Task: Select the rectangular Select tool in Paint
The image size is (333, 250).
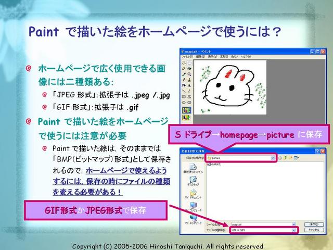Action: [189, 63]
